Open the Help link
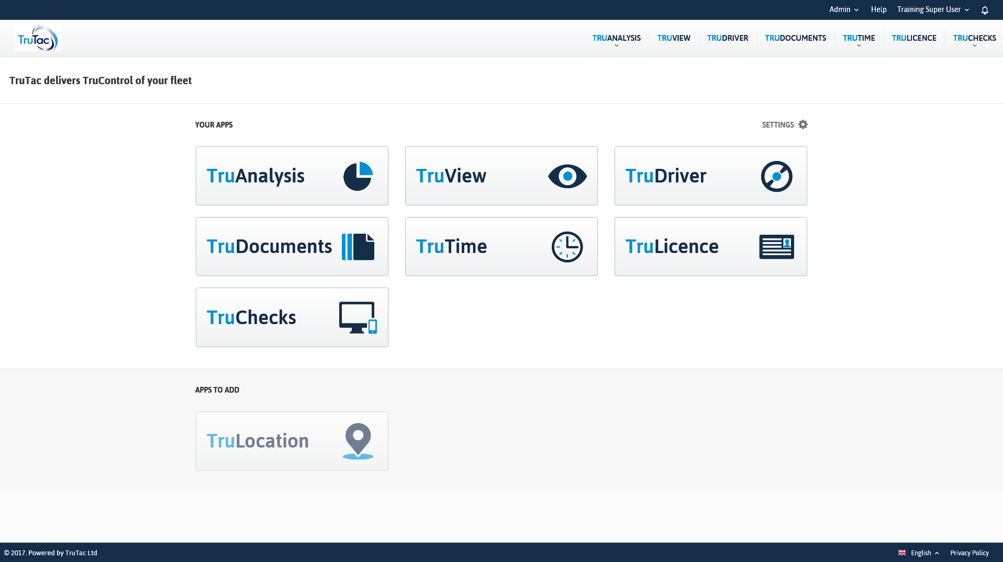The width and height of the screenshot is (1003, 562). [x=878, y=9]
